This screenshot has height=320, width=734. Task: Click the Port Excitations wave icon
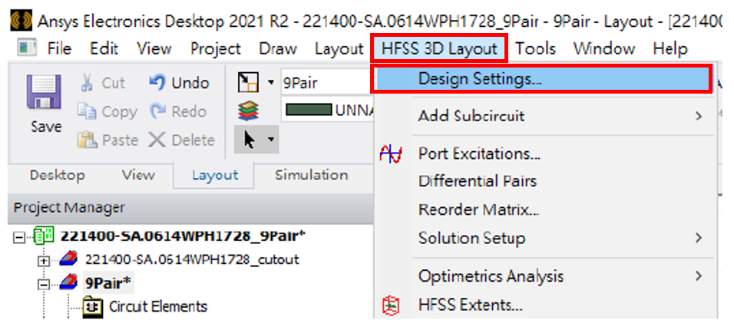coord(391,153)
